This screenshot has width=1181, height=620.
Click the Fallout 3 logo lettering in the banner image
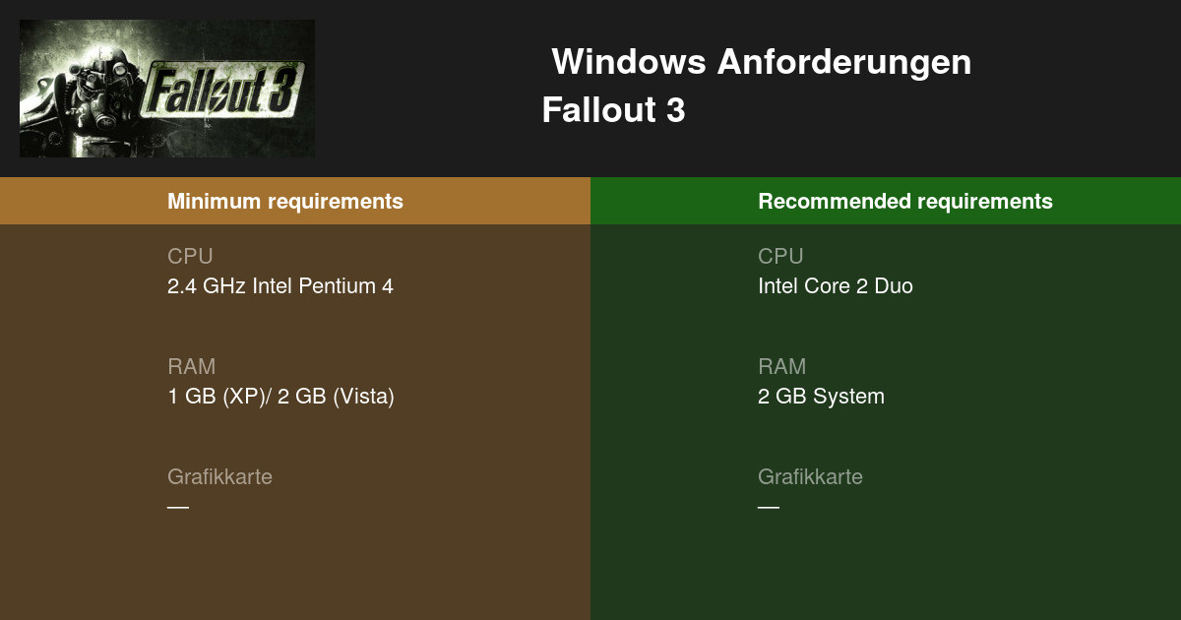(223, 90)
